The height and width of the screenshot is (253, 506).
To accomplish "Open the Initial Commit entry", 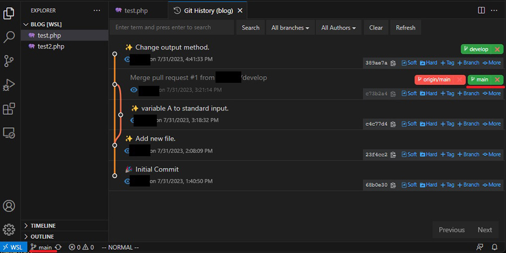I will point(157,170).
